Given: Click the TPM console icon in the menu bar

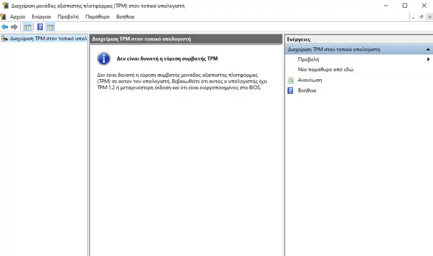Looking at the screenshot, I should click(x=4, y=17).
